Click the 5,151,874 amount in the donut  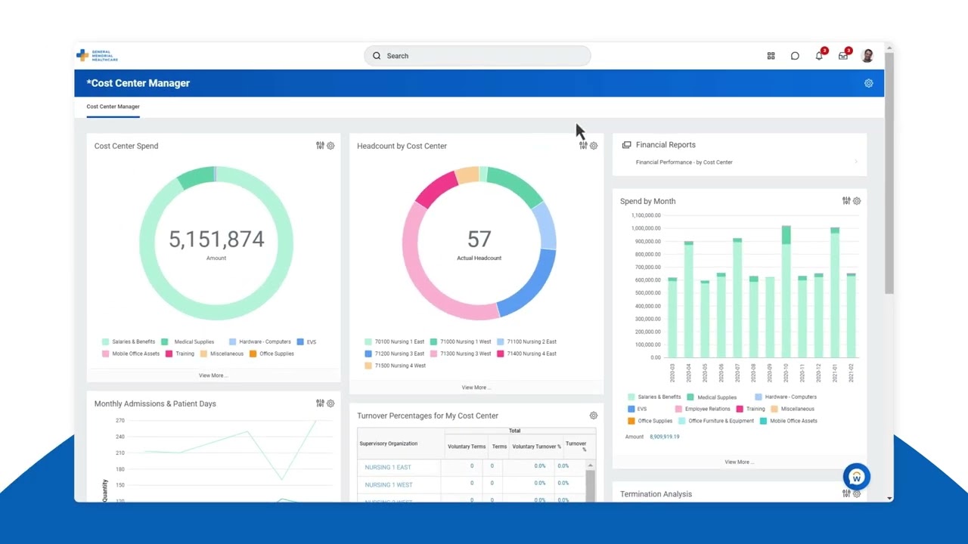[216, 240]
